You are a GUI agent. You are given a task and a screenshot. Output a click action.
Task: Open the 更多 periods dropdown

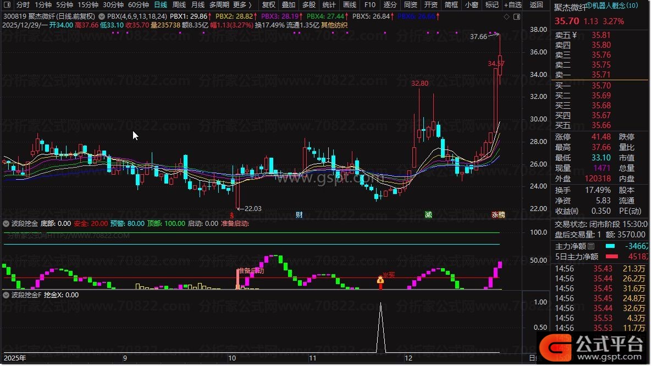point(242,5)
